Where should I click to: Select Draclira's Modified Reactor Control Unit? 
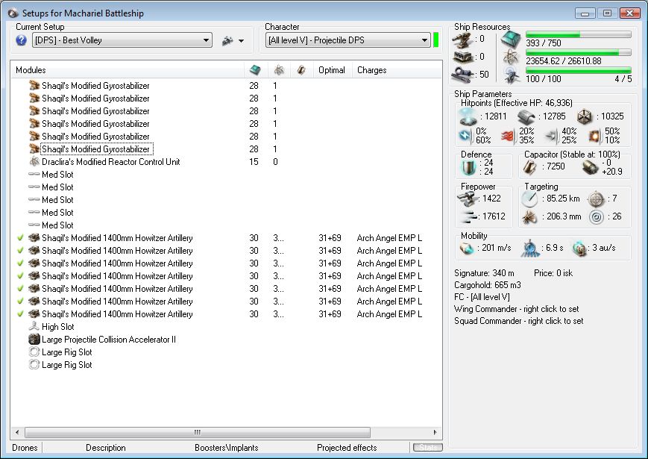click(x=111, y=162)
